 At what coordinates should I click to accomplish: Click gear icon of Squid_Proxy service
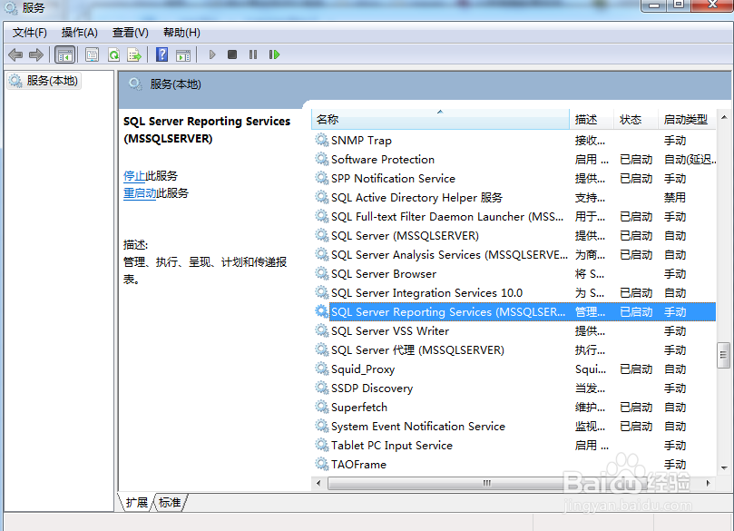coord(321,369)
